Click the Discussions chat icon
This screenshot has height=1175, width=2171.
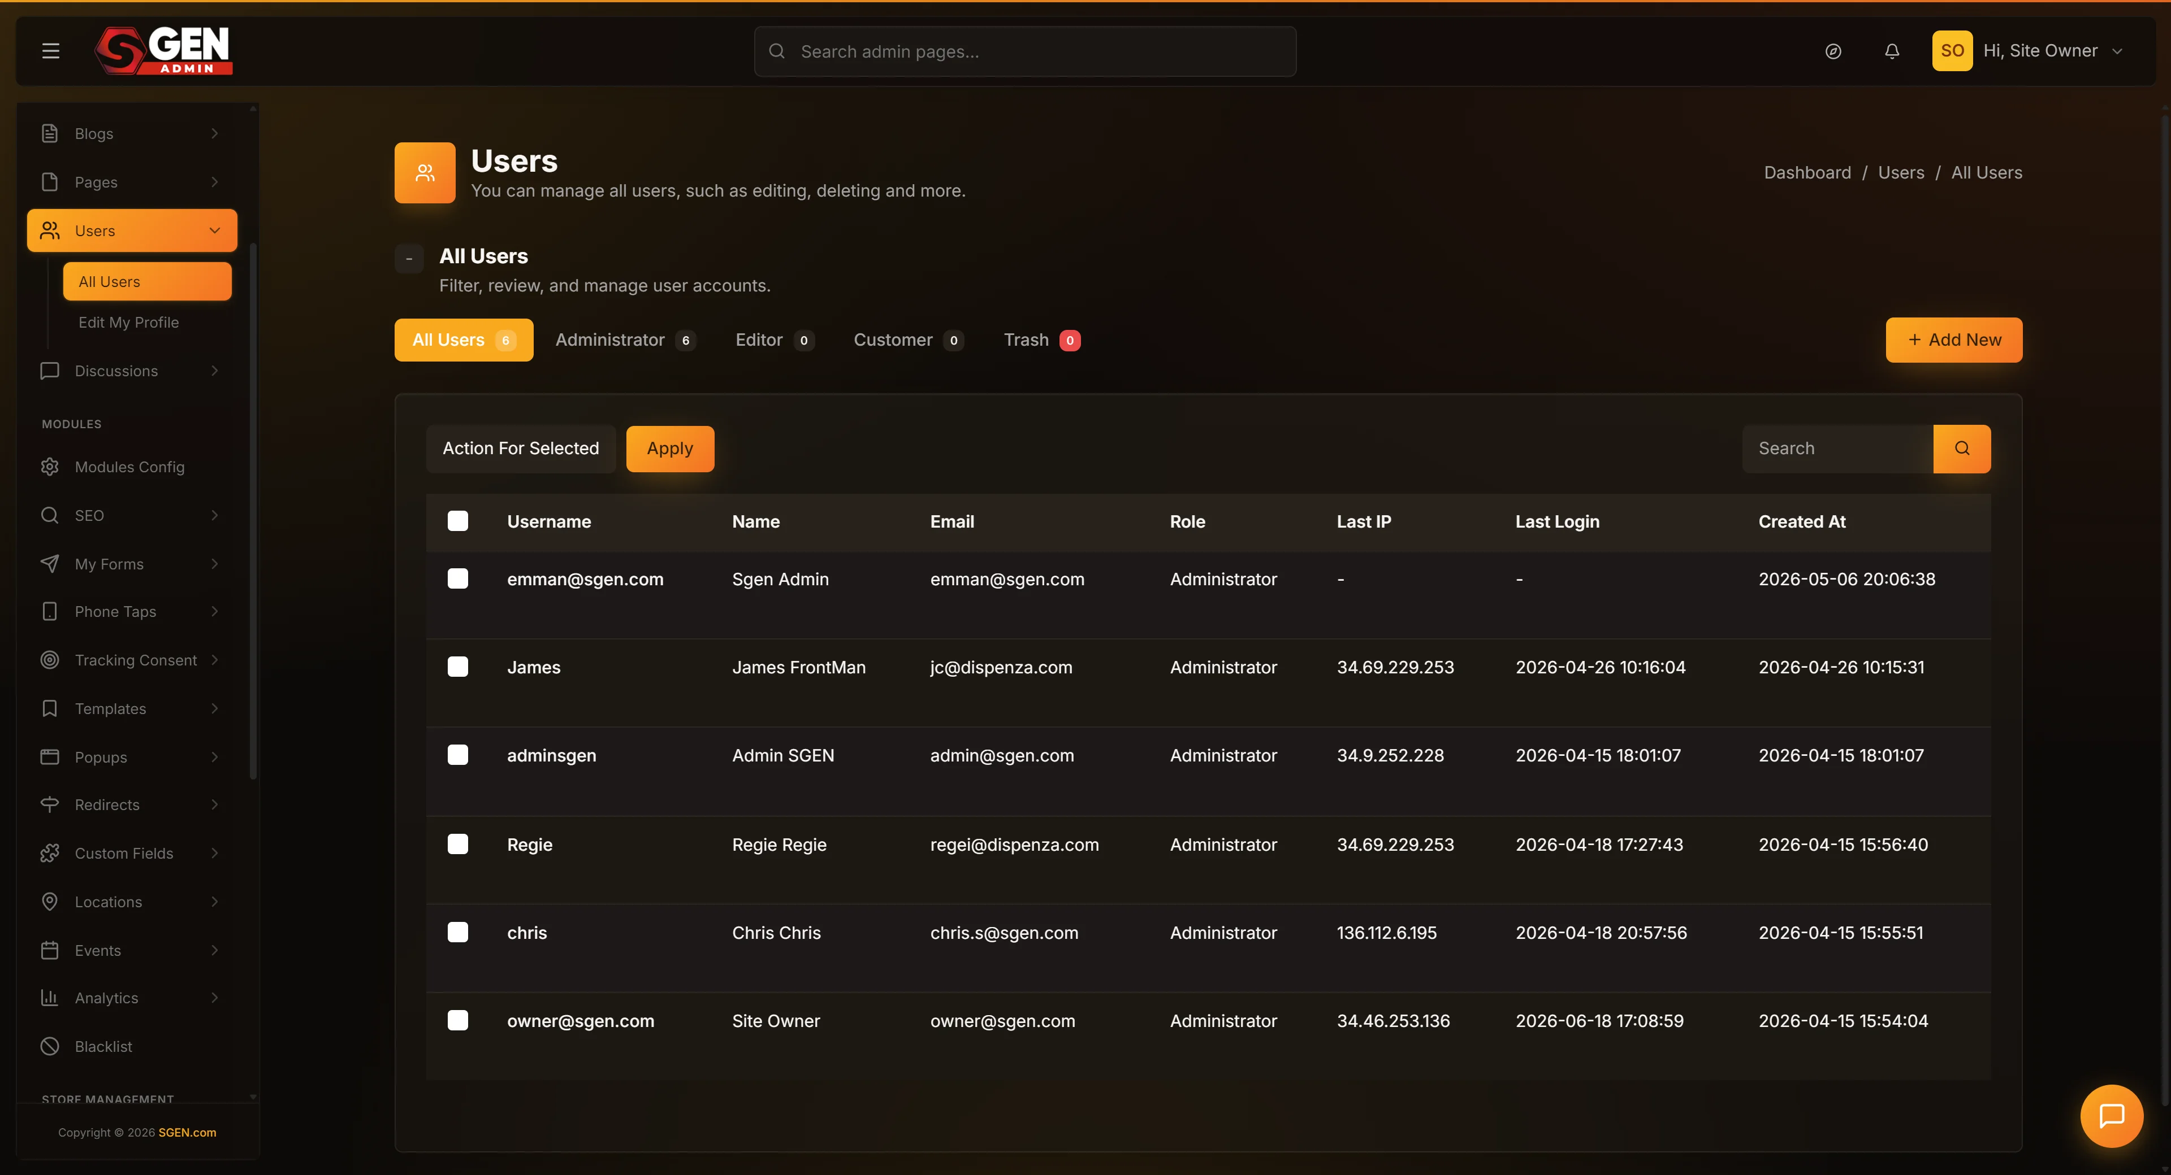[x=50, y=371]
